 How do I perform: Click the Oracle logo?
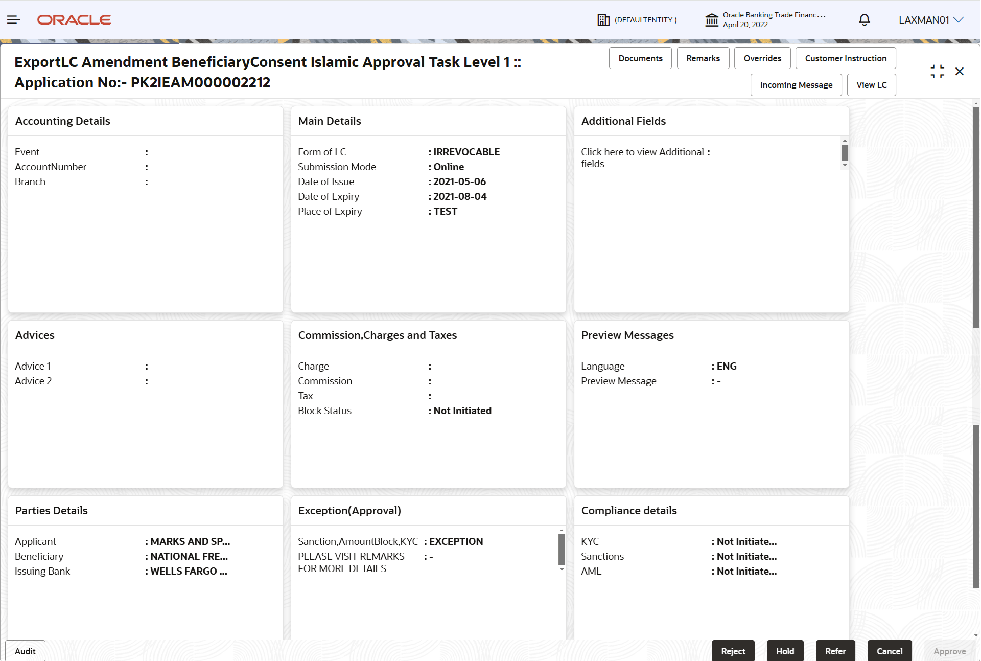[74, 19]
